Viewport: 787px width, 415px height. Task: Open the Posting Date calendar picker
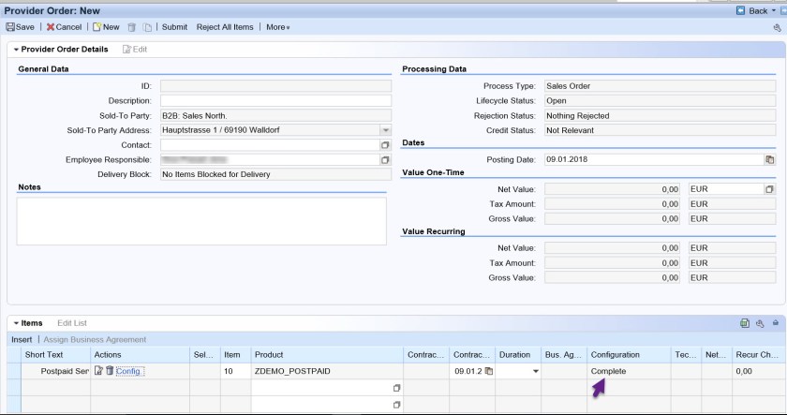point(769,159)
